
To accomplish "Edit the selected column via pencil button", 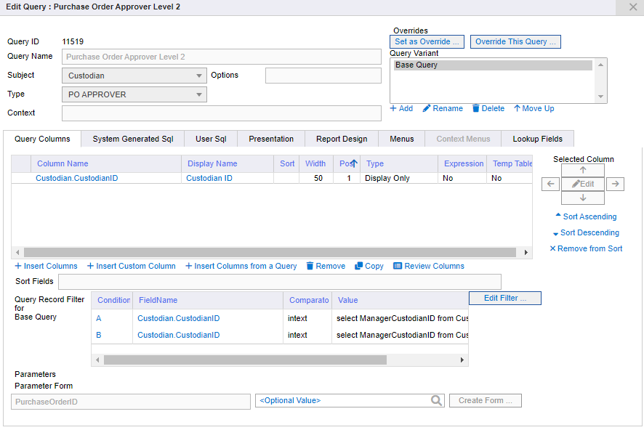I will click(582, 184).
